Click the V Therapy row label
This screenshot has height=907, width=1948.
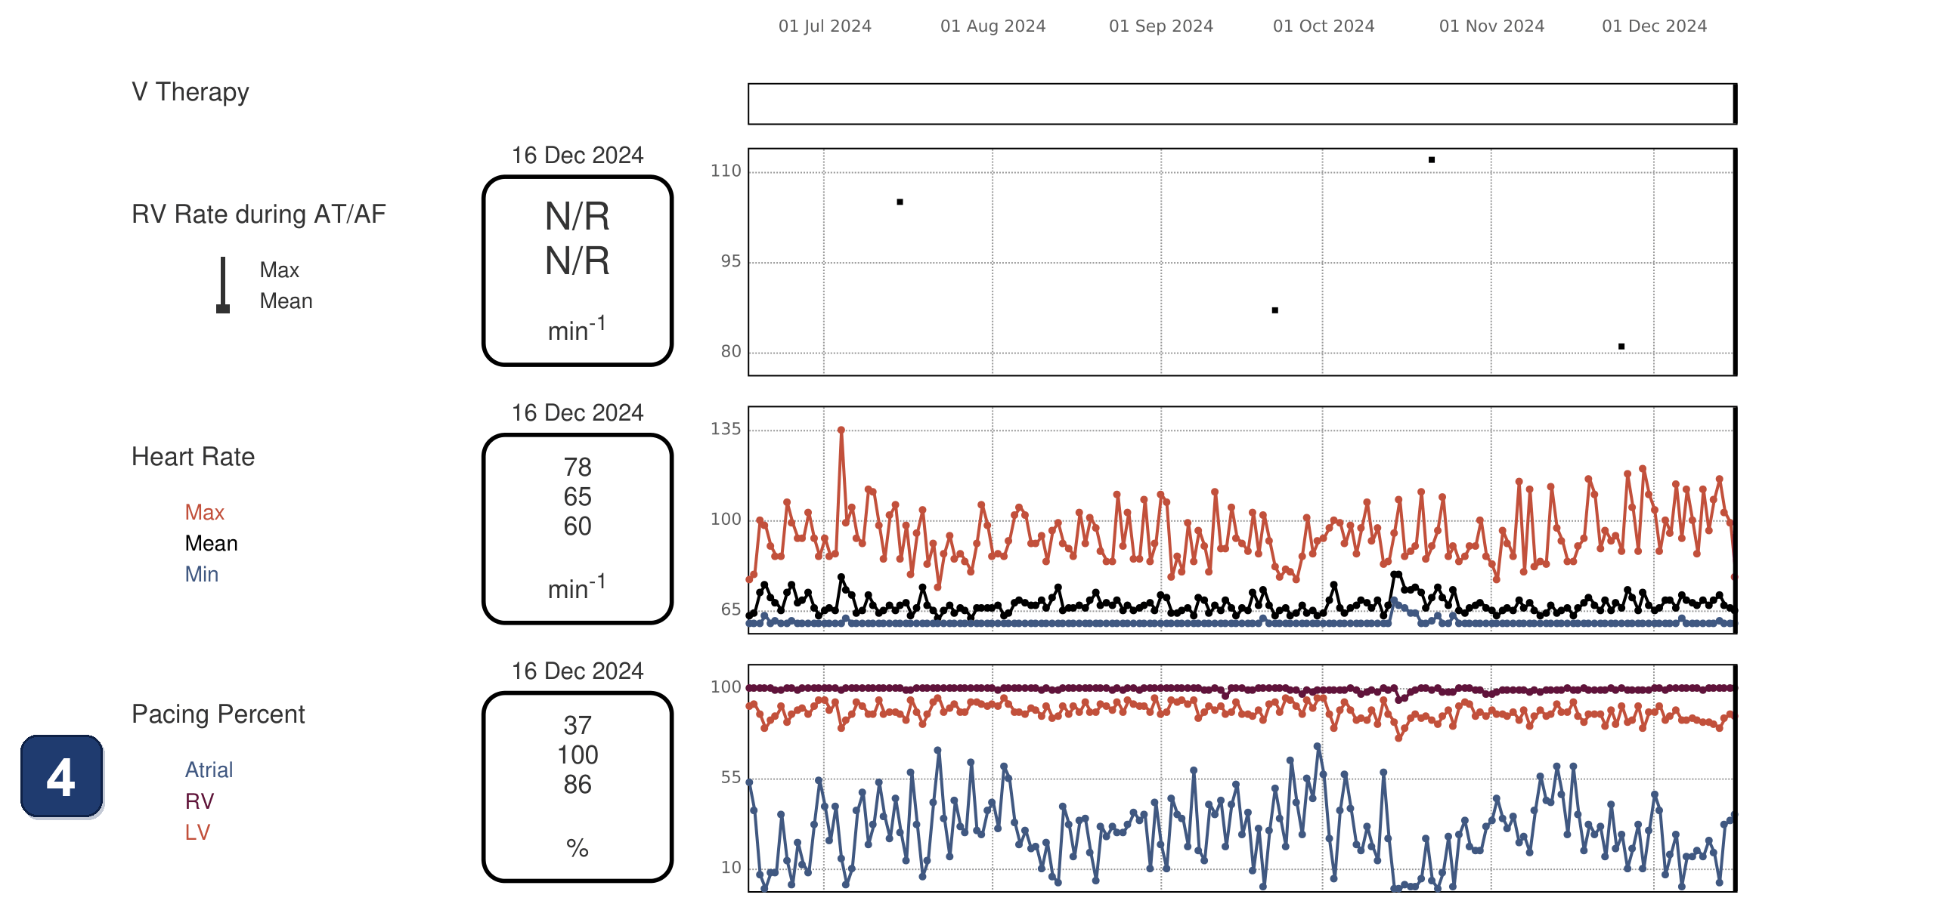click(190, 91)
